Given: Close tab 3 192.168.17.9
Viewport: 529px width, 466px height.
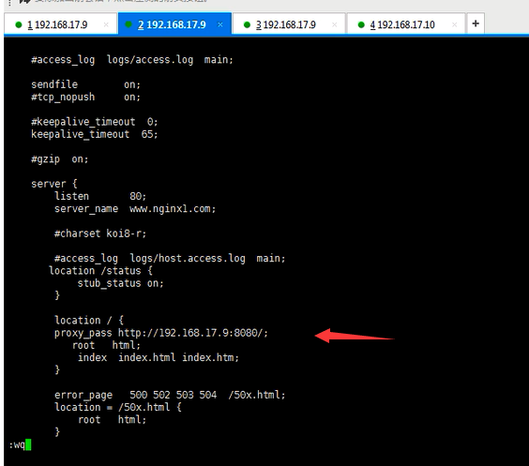Looking at the screenshot, I should [334, 24].
